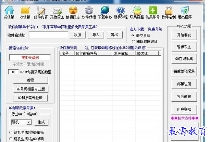Click the 搜索 button
The image size is (210, 142).
click(x=30, y=80)
